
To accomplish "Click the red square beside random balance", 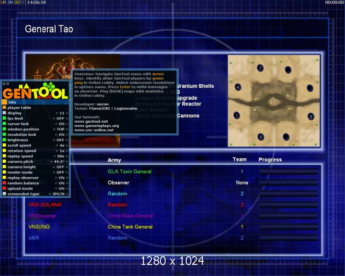I will [x=5, y=183].
